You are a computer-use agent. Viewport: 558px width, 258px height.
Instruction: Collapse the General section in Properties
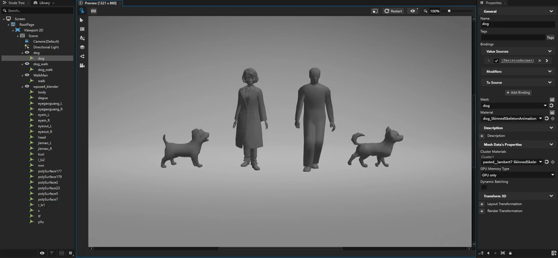point(551,11)
